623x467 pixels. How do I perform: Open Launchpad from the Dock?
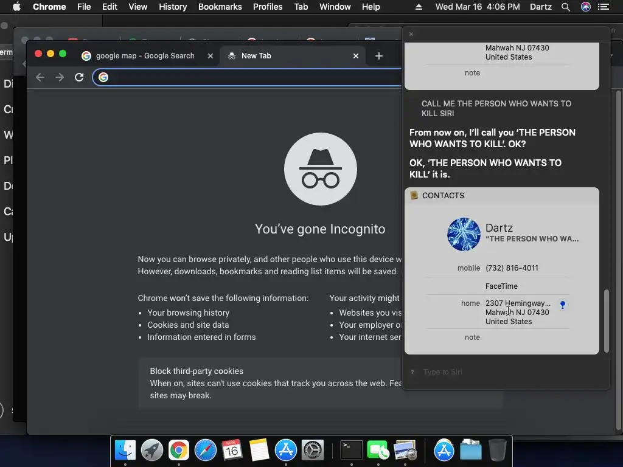click(x=151, y=451)
